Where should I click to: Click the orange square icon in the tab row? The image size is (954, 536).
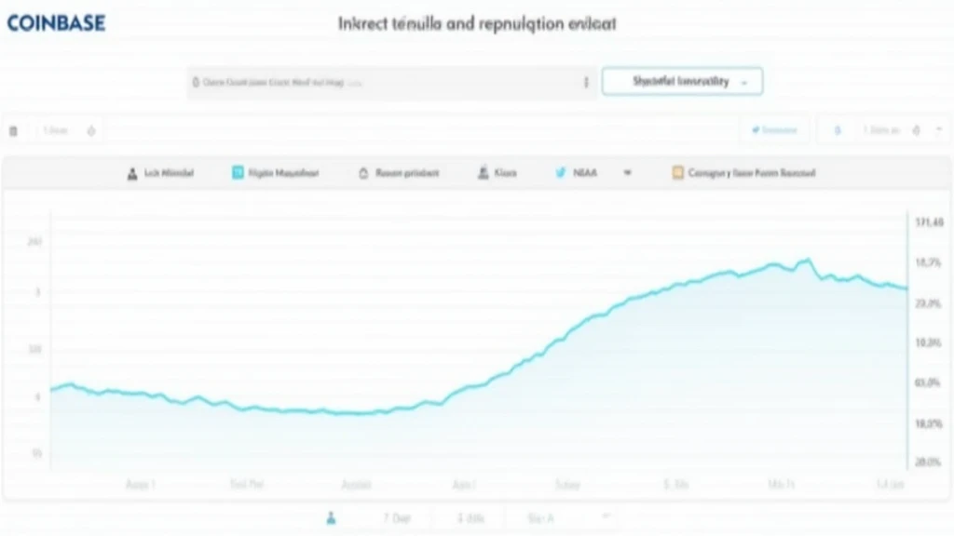678,173
